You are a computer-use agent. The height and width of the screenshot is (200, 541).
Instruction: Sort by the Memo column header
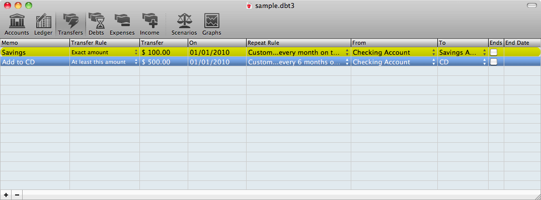pyautogui.click(x=35, y=43)
